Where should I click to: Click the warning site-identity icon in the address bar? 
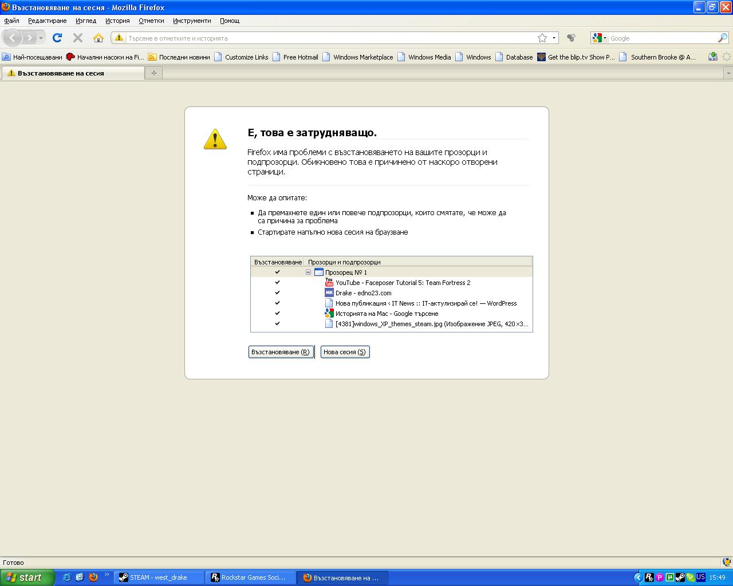point(119,38)
